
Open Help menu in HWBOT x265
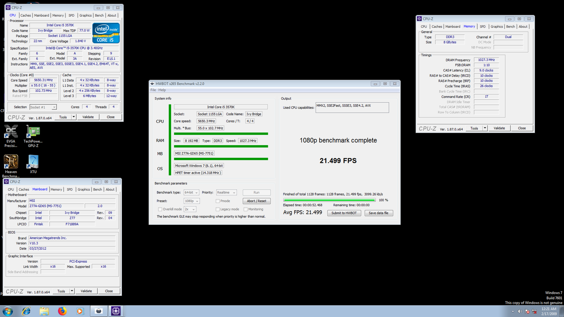[x=162, y=90]
